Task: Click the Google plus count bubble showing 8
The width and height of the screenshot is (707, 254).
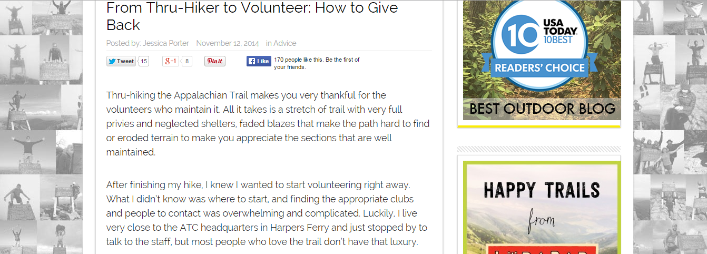Action: [x=187, y=61]
